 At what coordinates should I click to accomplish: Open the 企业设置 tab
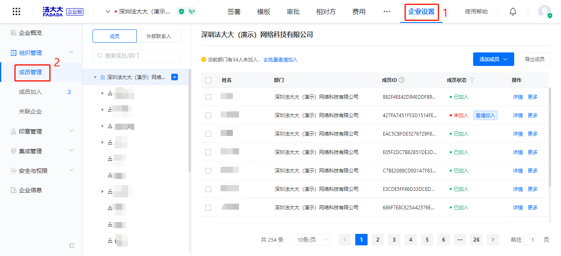point(421,11)
